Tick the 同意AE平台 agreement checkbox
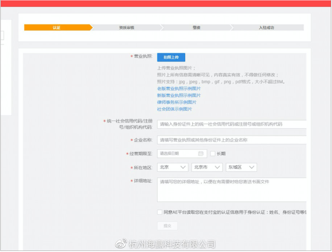This screenshot has width=332, height=252. point(160,212)
